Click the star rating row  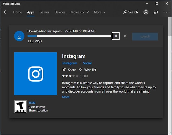[70, 76]
